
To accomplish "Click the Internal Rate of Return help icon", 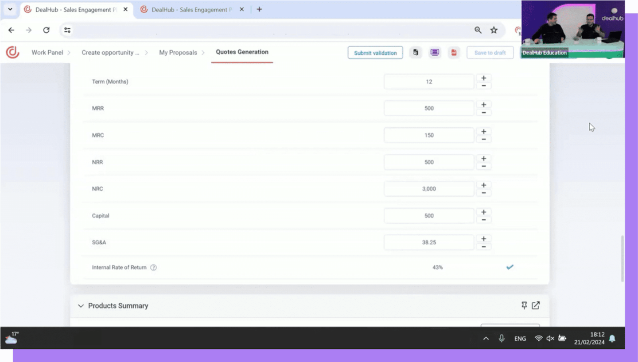I will [153, 267].
